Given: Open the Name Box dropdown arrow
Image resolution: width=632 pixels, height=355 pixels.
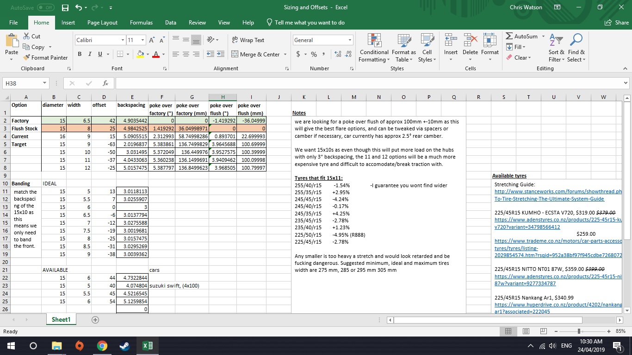Looking at the screenshot, I should coord(44,83).
